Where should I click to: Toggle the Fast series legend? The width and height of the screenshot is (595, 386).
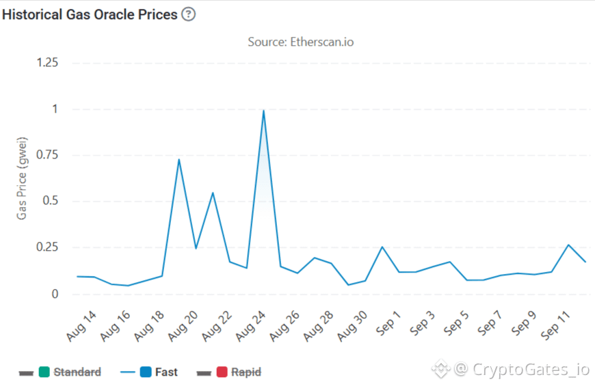(149, 372)
